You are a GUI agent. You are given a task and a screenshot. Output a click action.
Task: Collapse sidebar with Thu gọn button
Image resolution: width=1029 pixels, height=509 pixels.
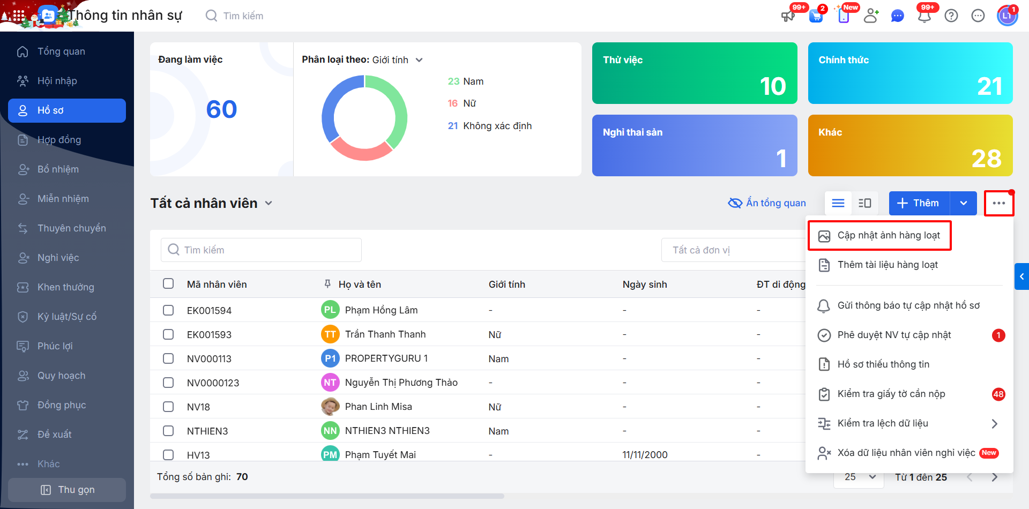67,490
